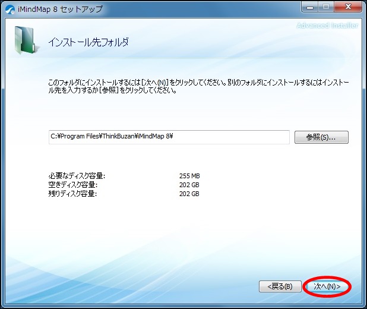This screenshot has width=367, height=309.
Task: Minimize the iMindMap 8 setup window
Action: point(310,7)
